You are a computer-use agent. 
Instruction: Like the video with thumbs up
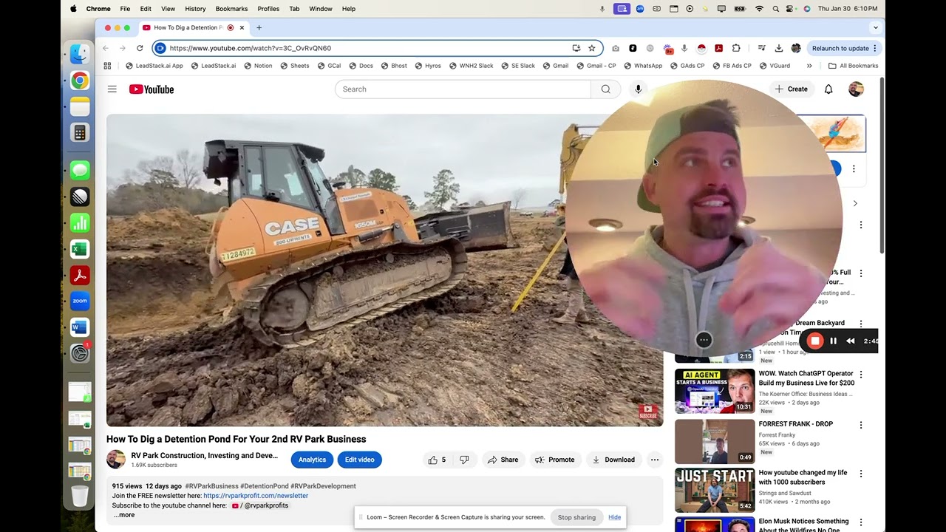tap(437, 460)
